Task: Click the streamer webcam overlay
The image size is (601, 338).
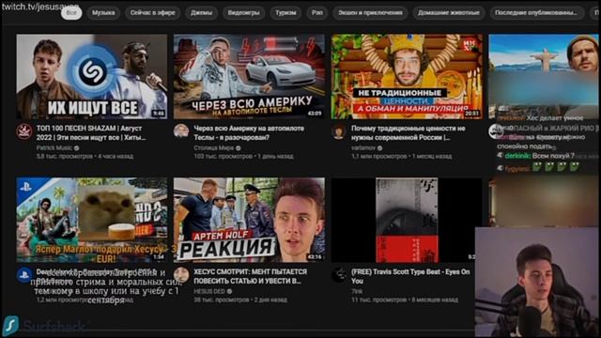Action: pos(536,282)
